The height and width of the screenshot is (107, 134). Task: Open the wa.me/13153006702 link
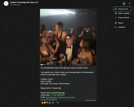[49, 100]
